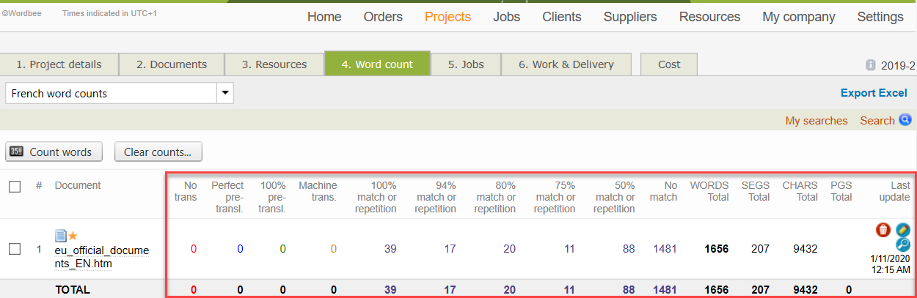Check the box for eu_official_documents_EN.htm row
Image resolution: width=917 pixels, height=298 pixels.
(x=15, y=249)
